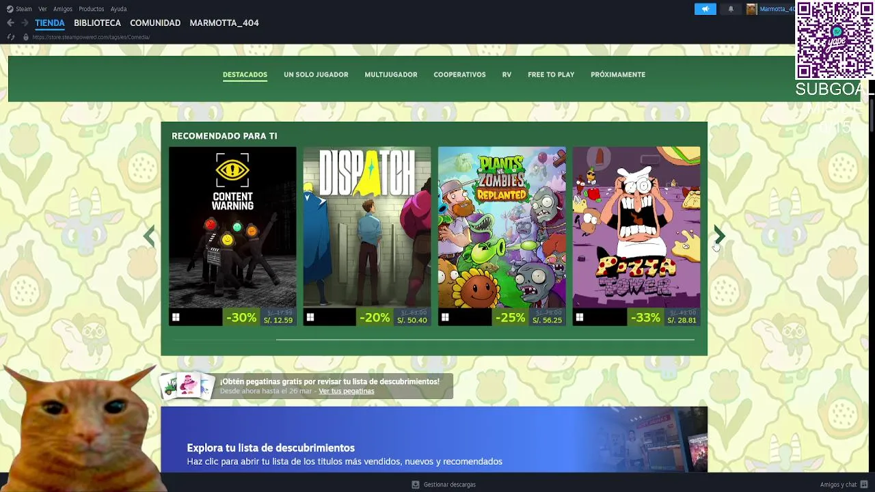
Task: Open the MARMOTTA_404 profile section
Action: coord(224,23)
